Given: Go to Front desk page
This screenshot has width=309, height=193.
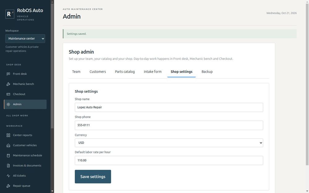Looking at the screenshot, I should tap(25, 74).
